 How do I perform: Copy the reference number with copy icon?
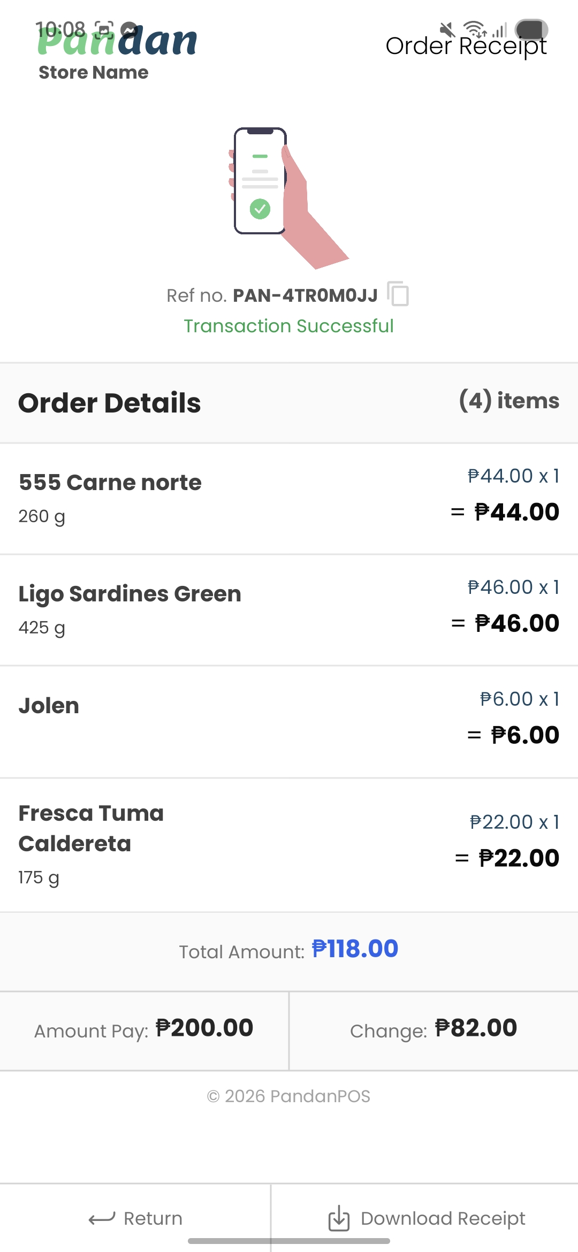[x=398, y=294]
